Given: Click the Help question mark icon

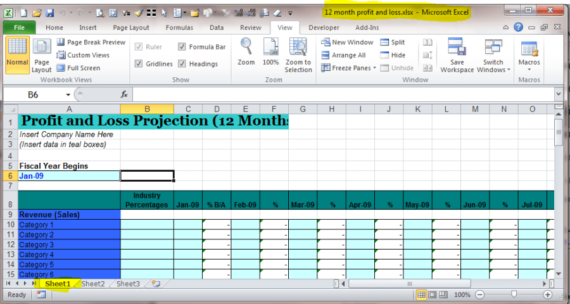Looking at the screenshot, I should pos(518,28).
